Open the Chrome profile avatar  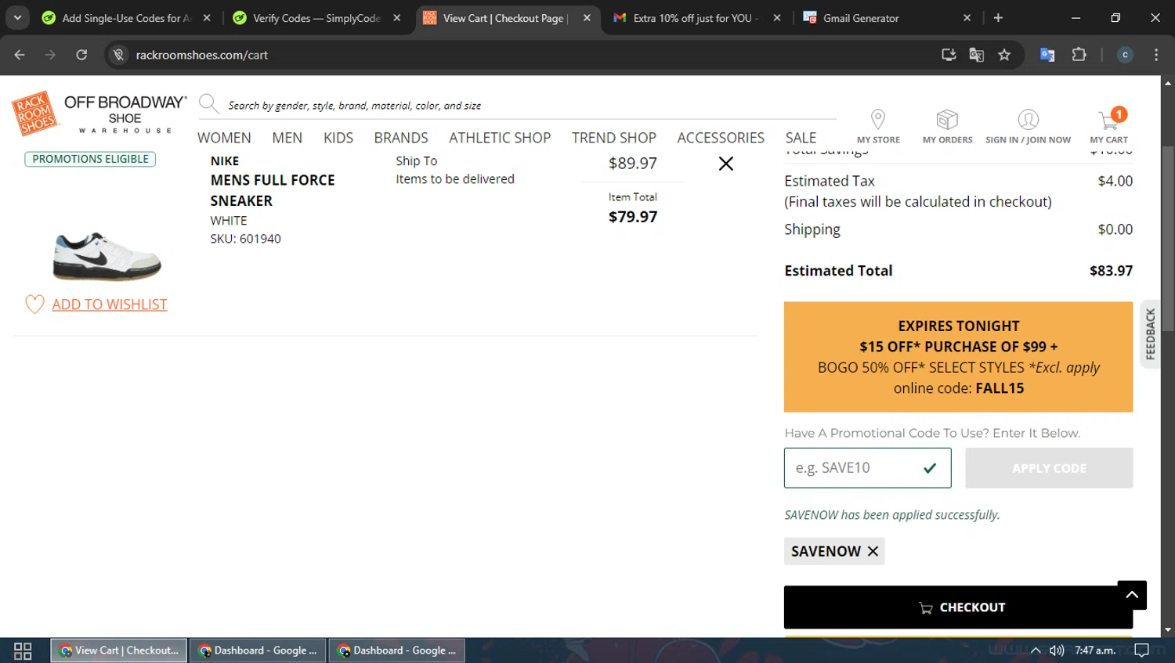tap(1125, 55)
